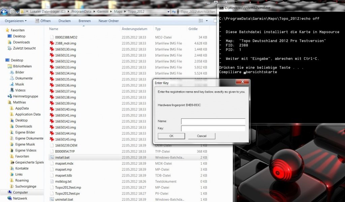Screen dimensions: 345x202
Task: Expand the breadcrumb arrow after Maps
Action: tap(125, 12)
